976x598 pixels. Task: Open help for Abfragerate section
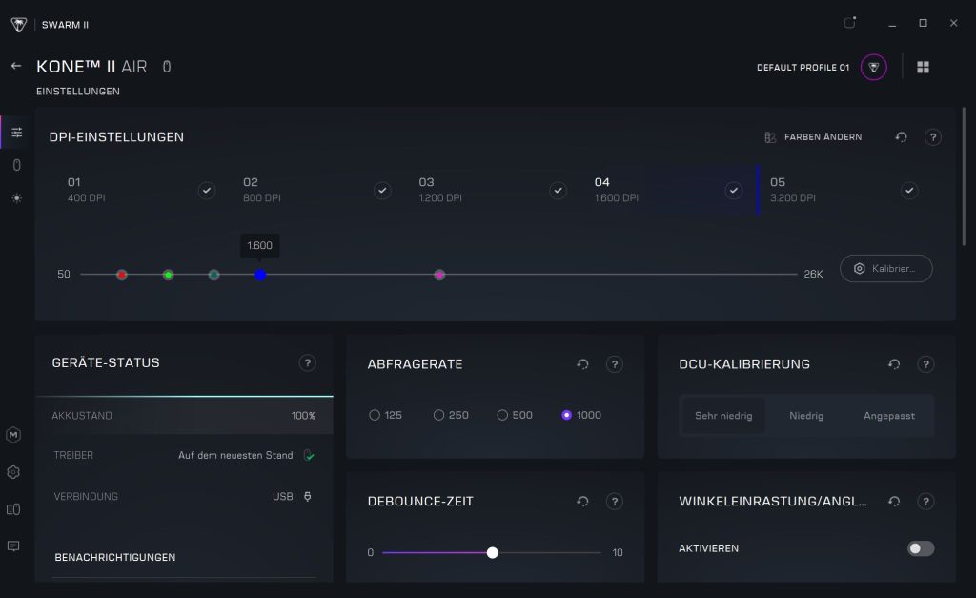615,364
